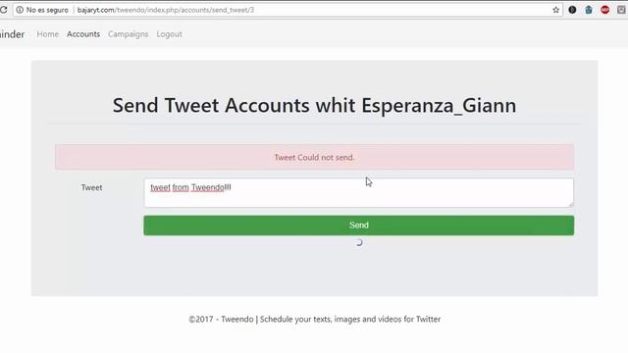The height and width of the screenshot is (353, 628).
Task: Click the loading spinner below Send
Action: click(359, 242)
